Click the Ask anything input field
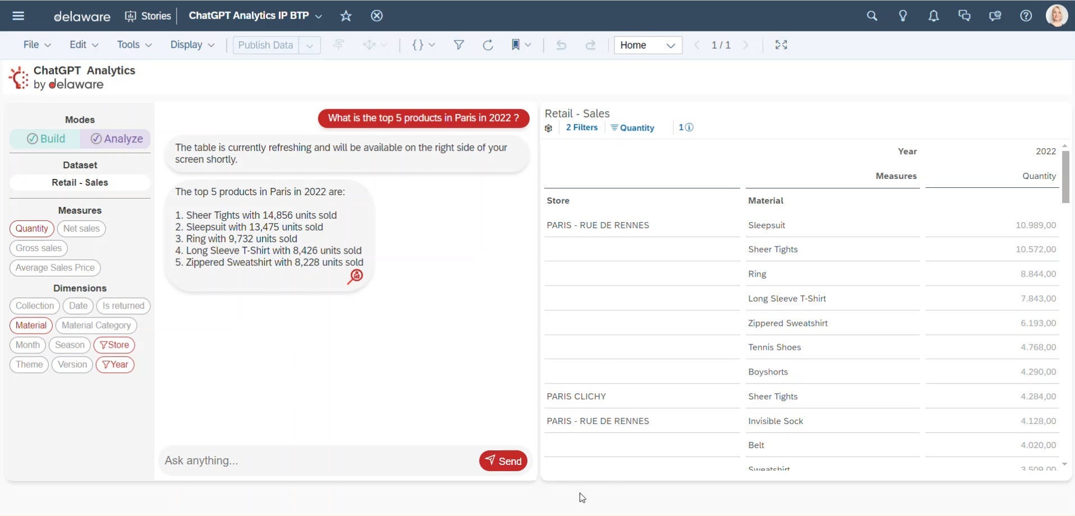Screen dimensions: 1075x516 317,460
